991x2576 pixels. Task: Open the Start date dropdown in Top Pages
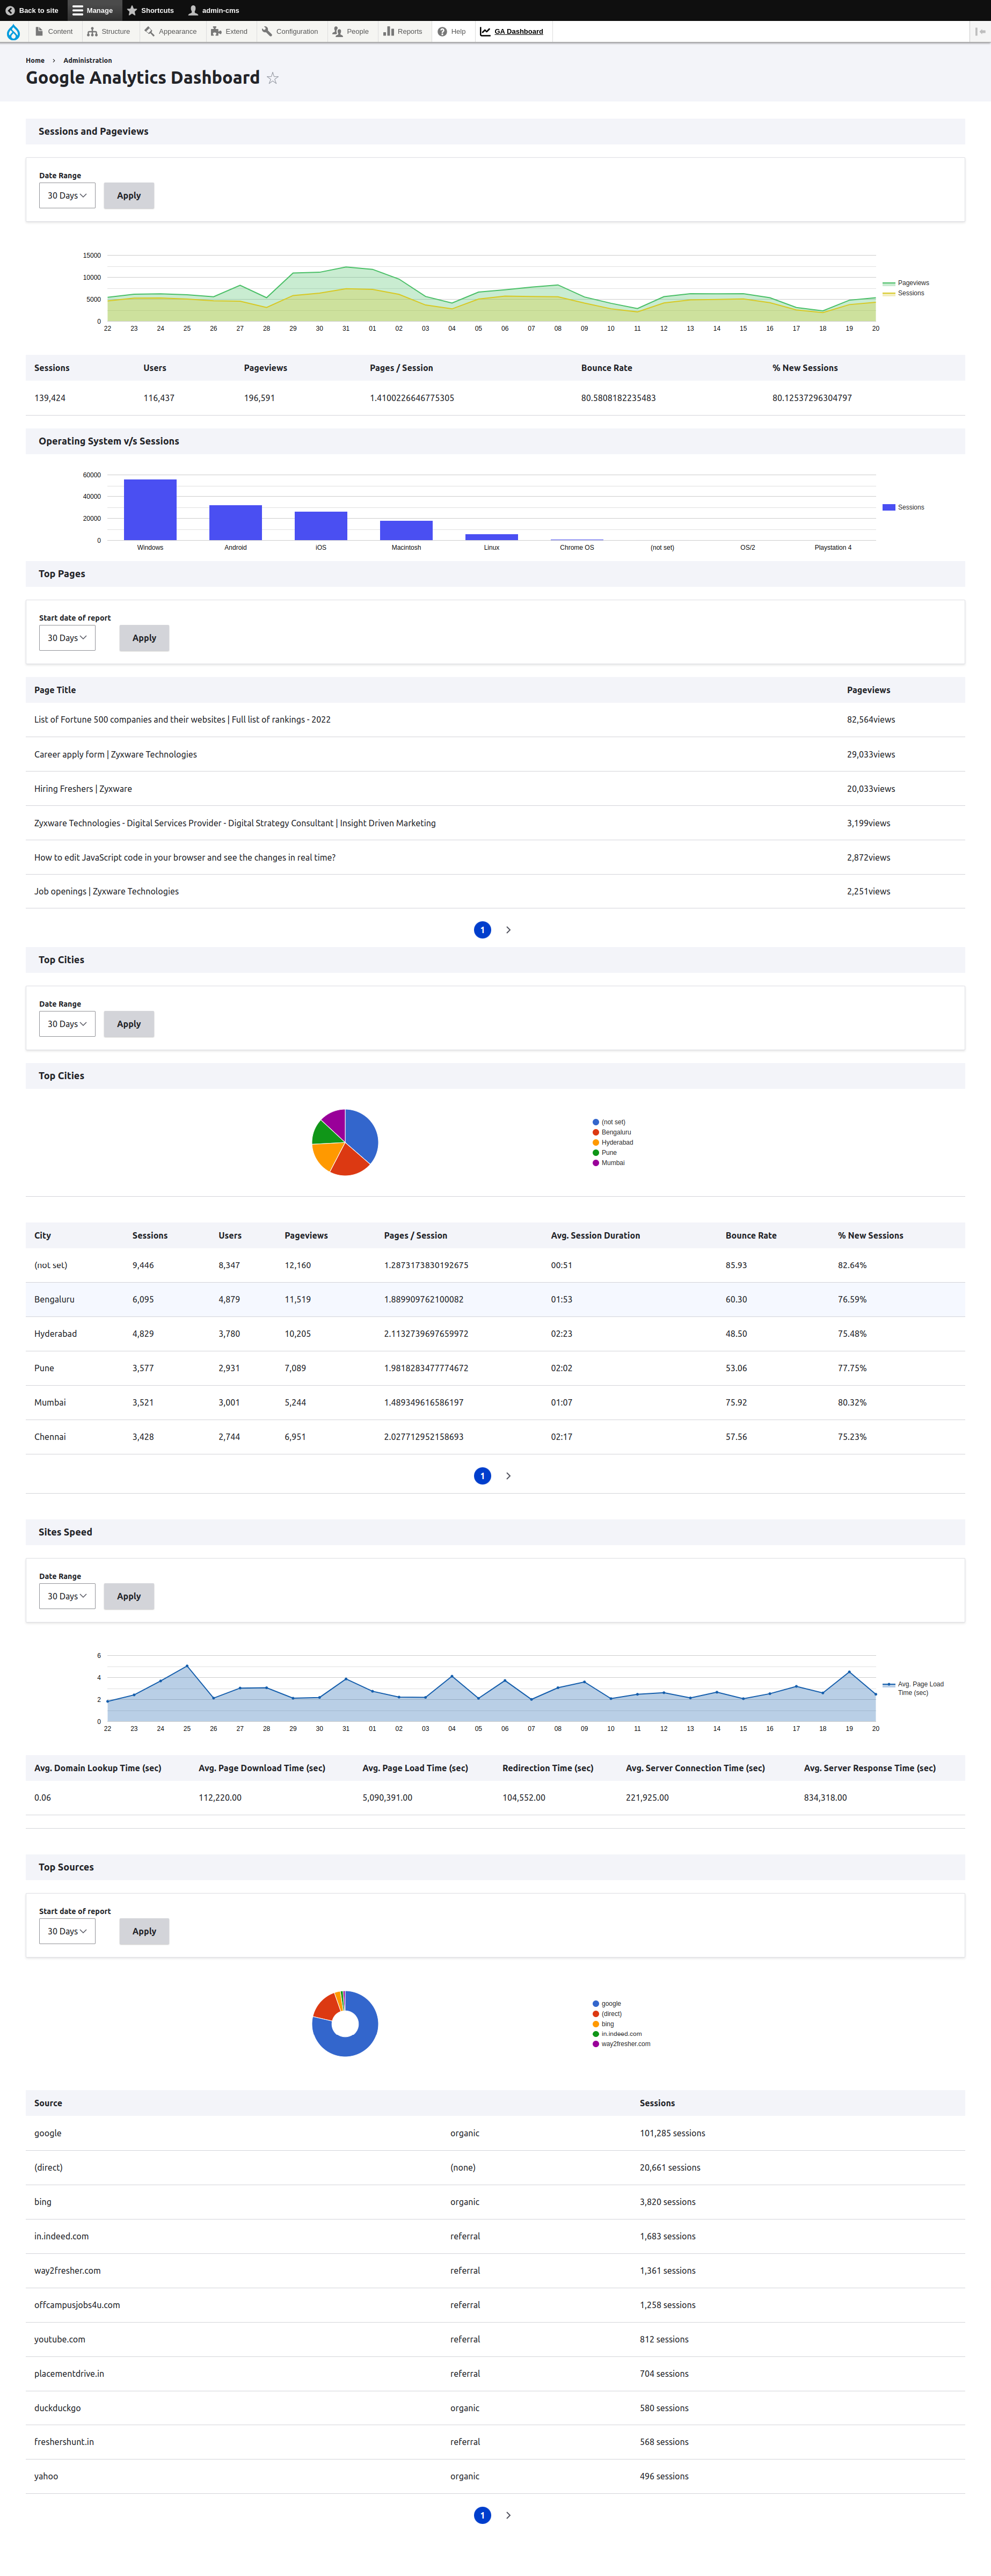[x=66, y=637]
